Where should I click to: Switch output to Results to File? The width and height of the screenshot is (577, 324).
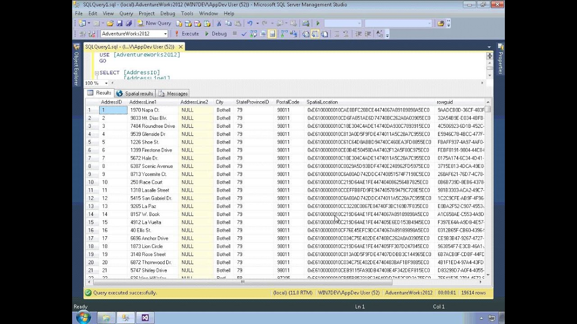click(x=325, y=34)
